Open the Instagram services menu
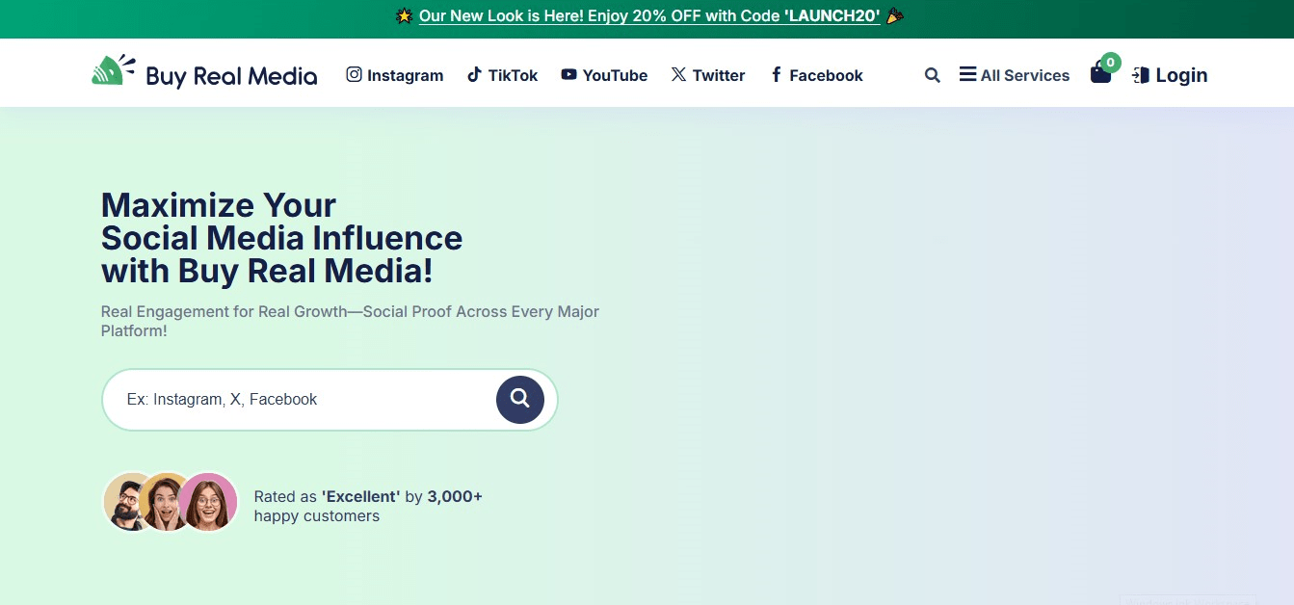This screenshot has height=605, width=1294. click(395, 75)
